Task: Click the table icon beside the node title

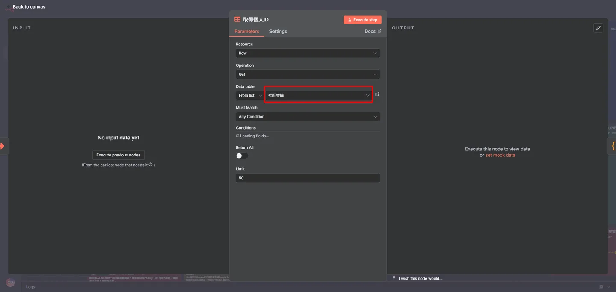Action: (x=237, y=20)
